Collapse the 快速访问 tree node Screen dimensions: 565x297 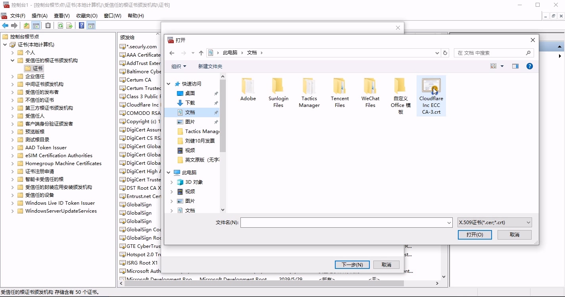pyautogui.click(x=169, y=84)
